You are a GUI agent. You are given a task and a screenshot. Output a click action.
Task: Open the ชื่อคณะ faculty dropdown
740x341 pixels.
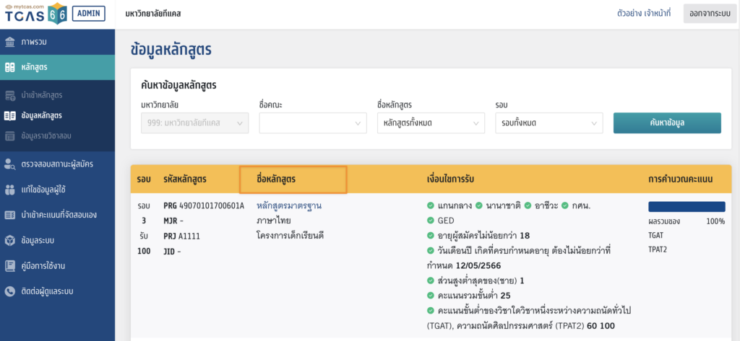click(314, 123)
